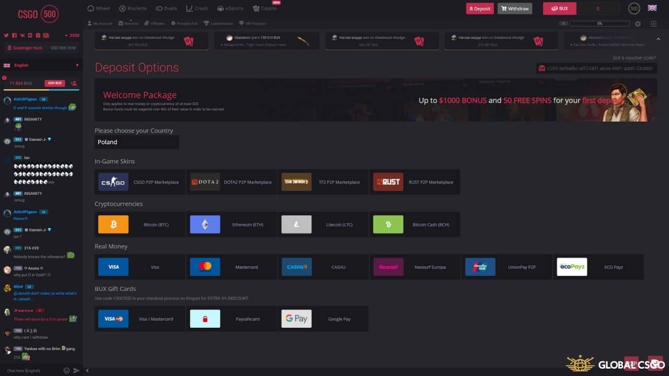Click the red Deposit button
Screen dimensions: 669x376
[x=480, y=8]
